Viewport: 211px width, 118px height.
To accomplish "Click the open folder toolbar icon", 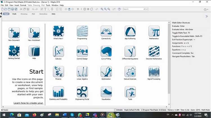I will 6,9.
